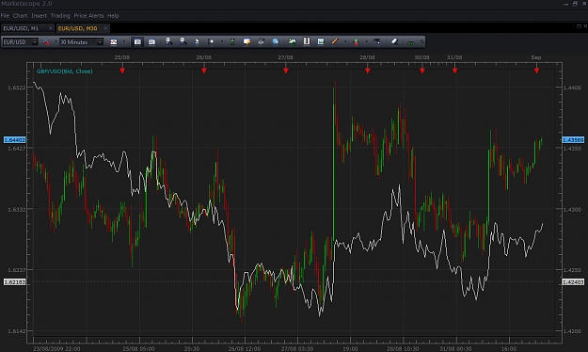Click the white vertical bar icon

(x=307, y=41)
